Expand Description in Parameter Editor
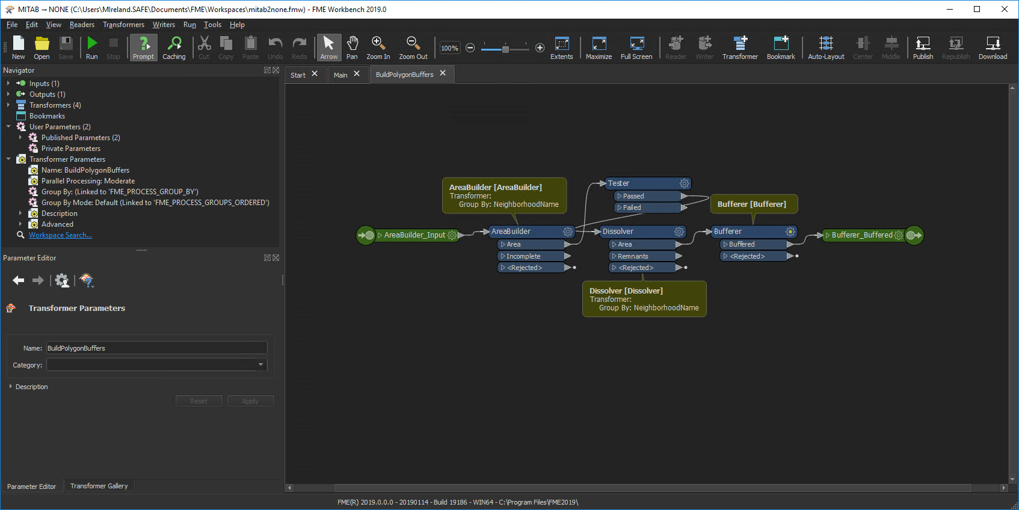 11,386
